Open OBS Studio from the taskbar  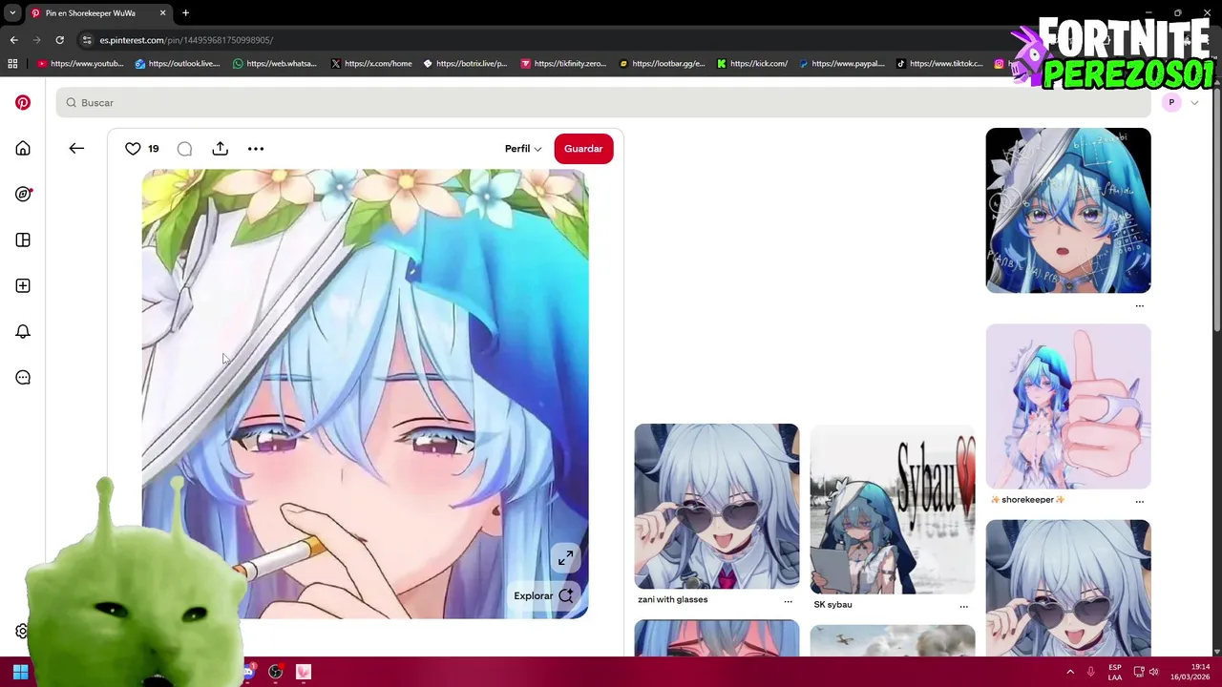(x=276, y=672)
